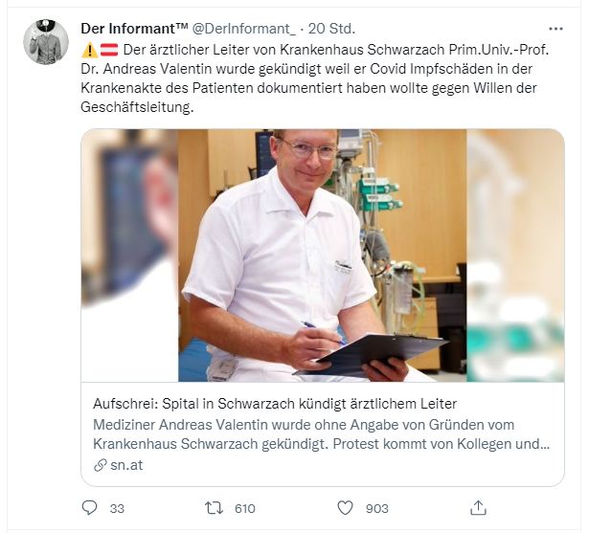Click the share upload icon
This screenshot has width=589, height=533.
478,508
